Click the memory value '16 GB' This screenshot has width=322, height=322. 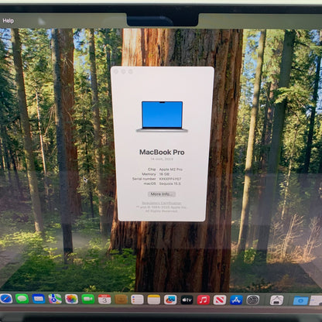164,174
